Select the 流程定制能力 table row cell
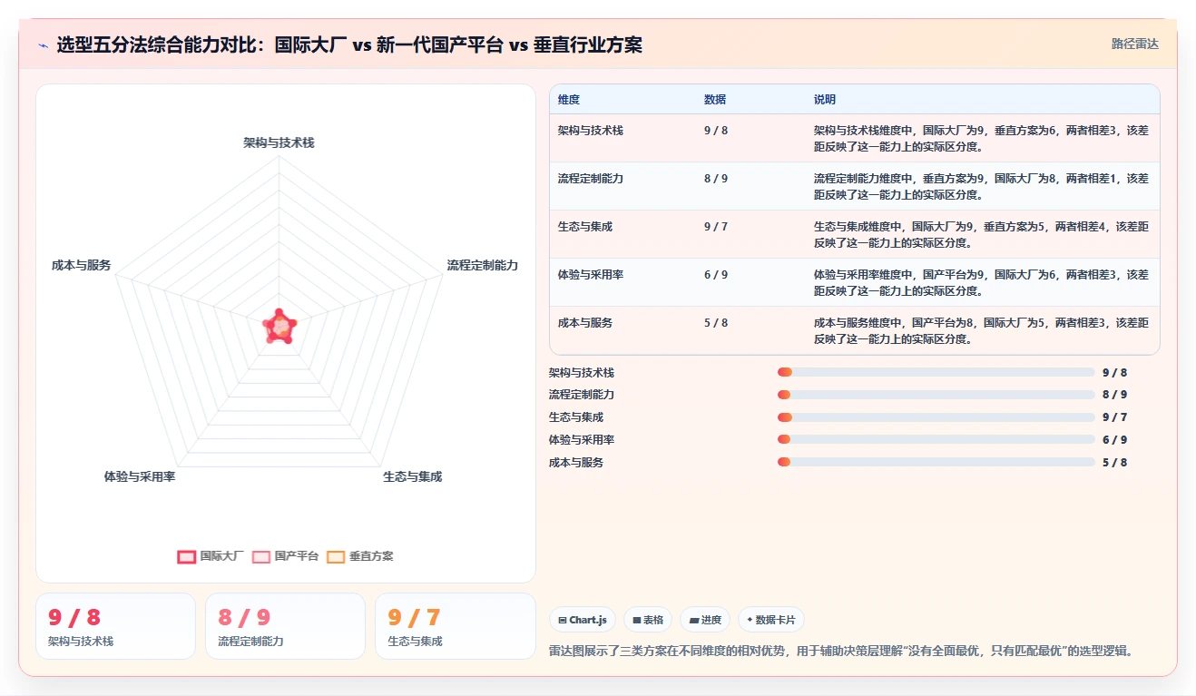Viewport: 1196px width, 696px height. [x=591, y=179]
